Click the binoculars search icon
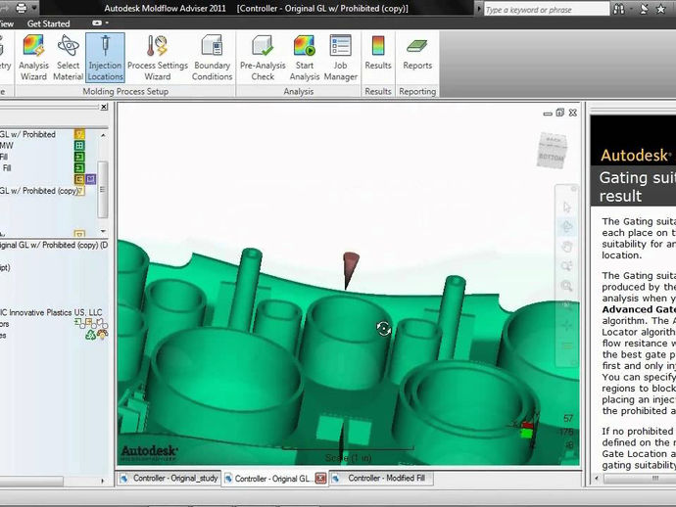The height and width of the screenshot is (507, 676). [619, 9]
